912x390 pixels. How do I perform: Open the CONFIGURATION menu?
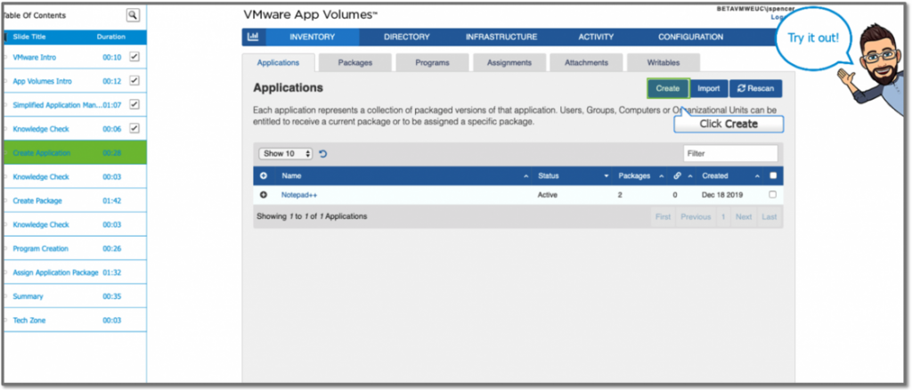pos(690,37)
